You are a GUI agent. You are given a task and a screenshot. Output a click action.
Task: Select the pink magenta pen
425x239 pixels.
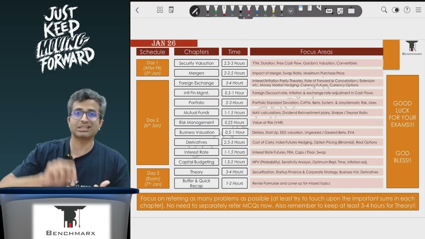coord(249,11)
